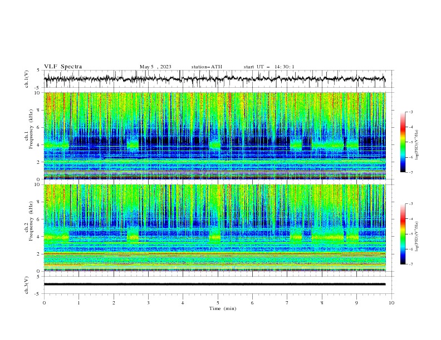This screenshot has height=340, width=441.
Task: Select the 'May 5 , 2023' date text
Action: [155, 67]
